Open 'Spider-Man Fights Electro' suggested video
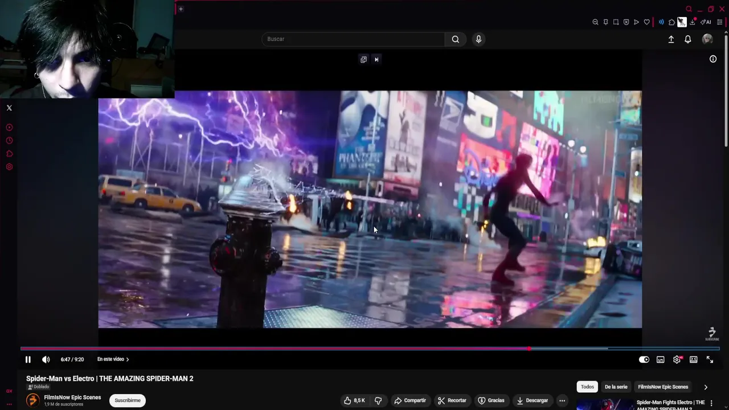Viewport: 729px width, 410px height. [x=671, y=405]
